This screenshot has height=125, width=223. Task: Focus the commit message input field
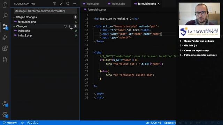tap(46, 11)
